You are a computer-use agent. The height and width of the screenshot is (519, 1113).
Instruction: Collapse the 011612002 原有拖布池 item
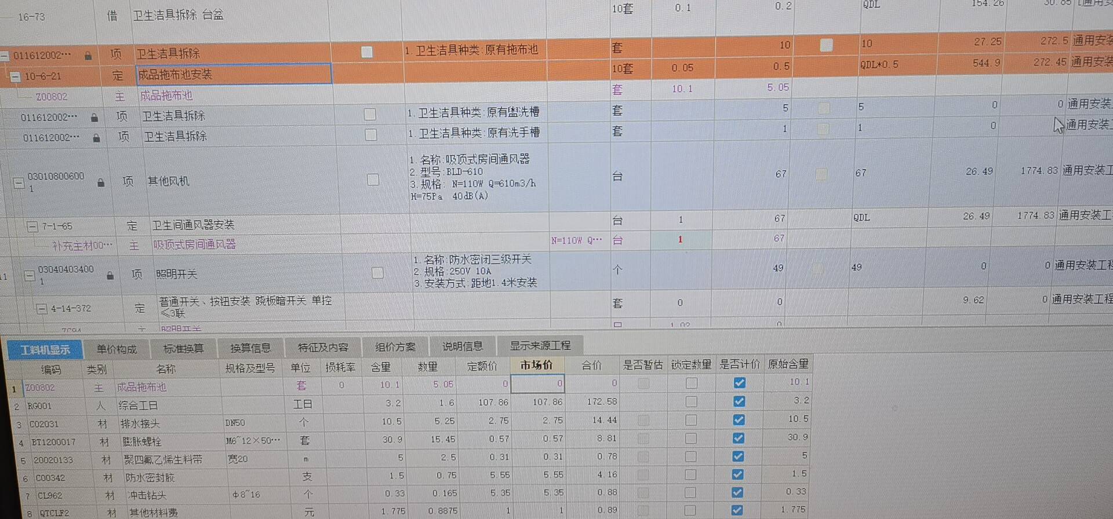click(5, 56)
